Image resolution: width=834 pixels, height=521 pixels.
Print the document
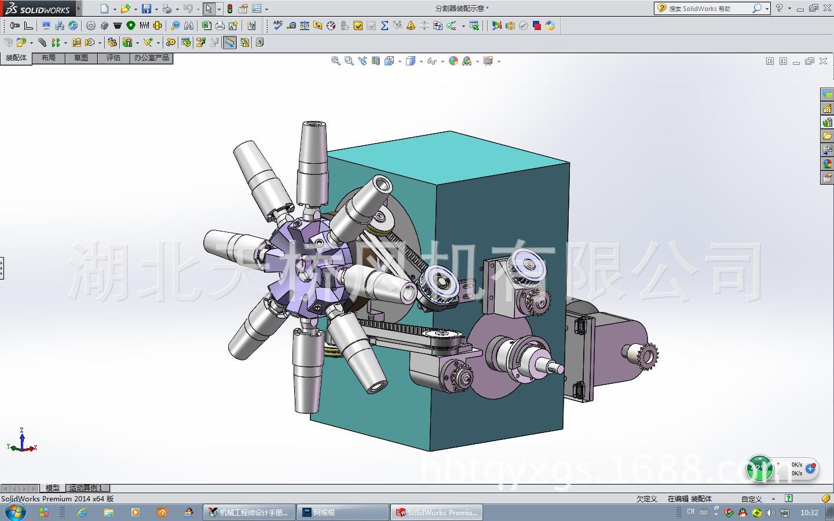[x=167, y=9]
